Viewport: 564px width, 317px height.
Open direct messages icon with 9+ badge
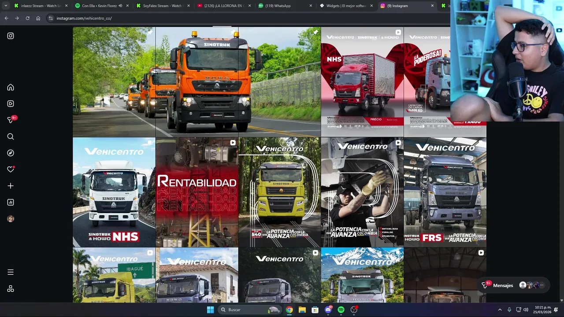(x=11, y=120)
